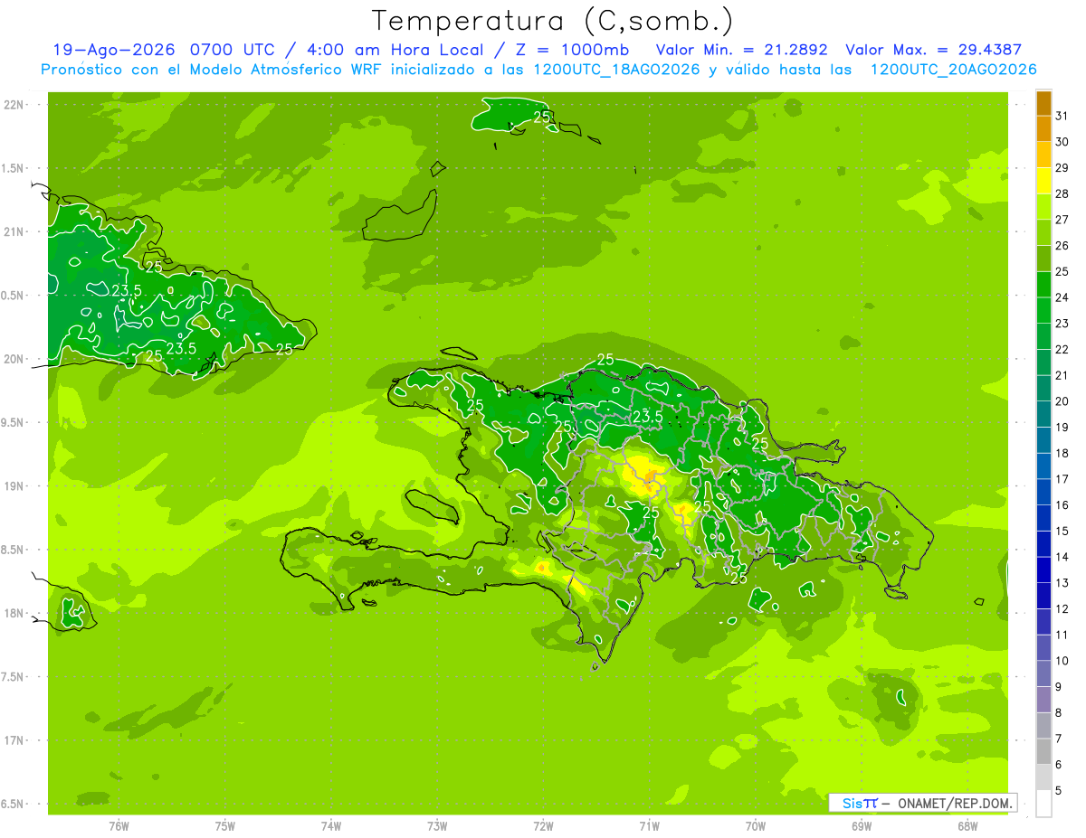
Task: Click the SisPi ONAMET/REP.DOM. logo label
Action: [x=922, y=803]
